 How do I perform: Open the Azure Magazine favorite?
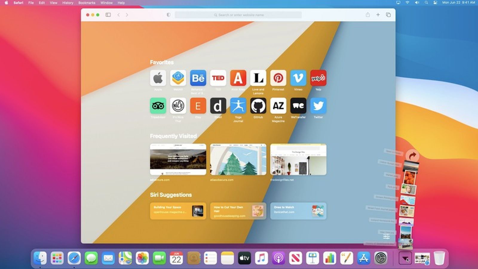point(278,106)
